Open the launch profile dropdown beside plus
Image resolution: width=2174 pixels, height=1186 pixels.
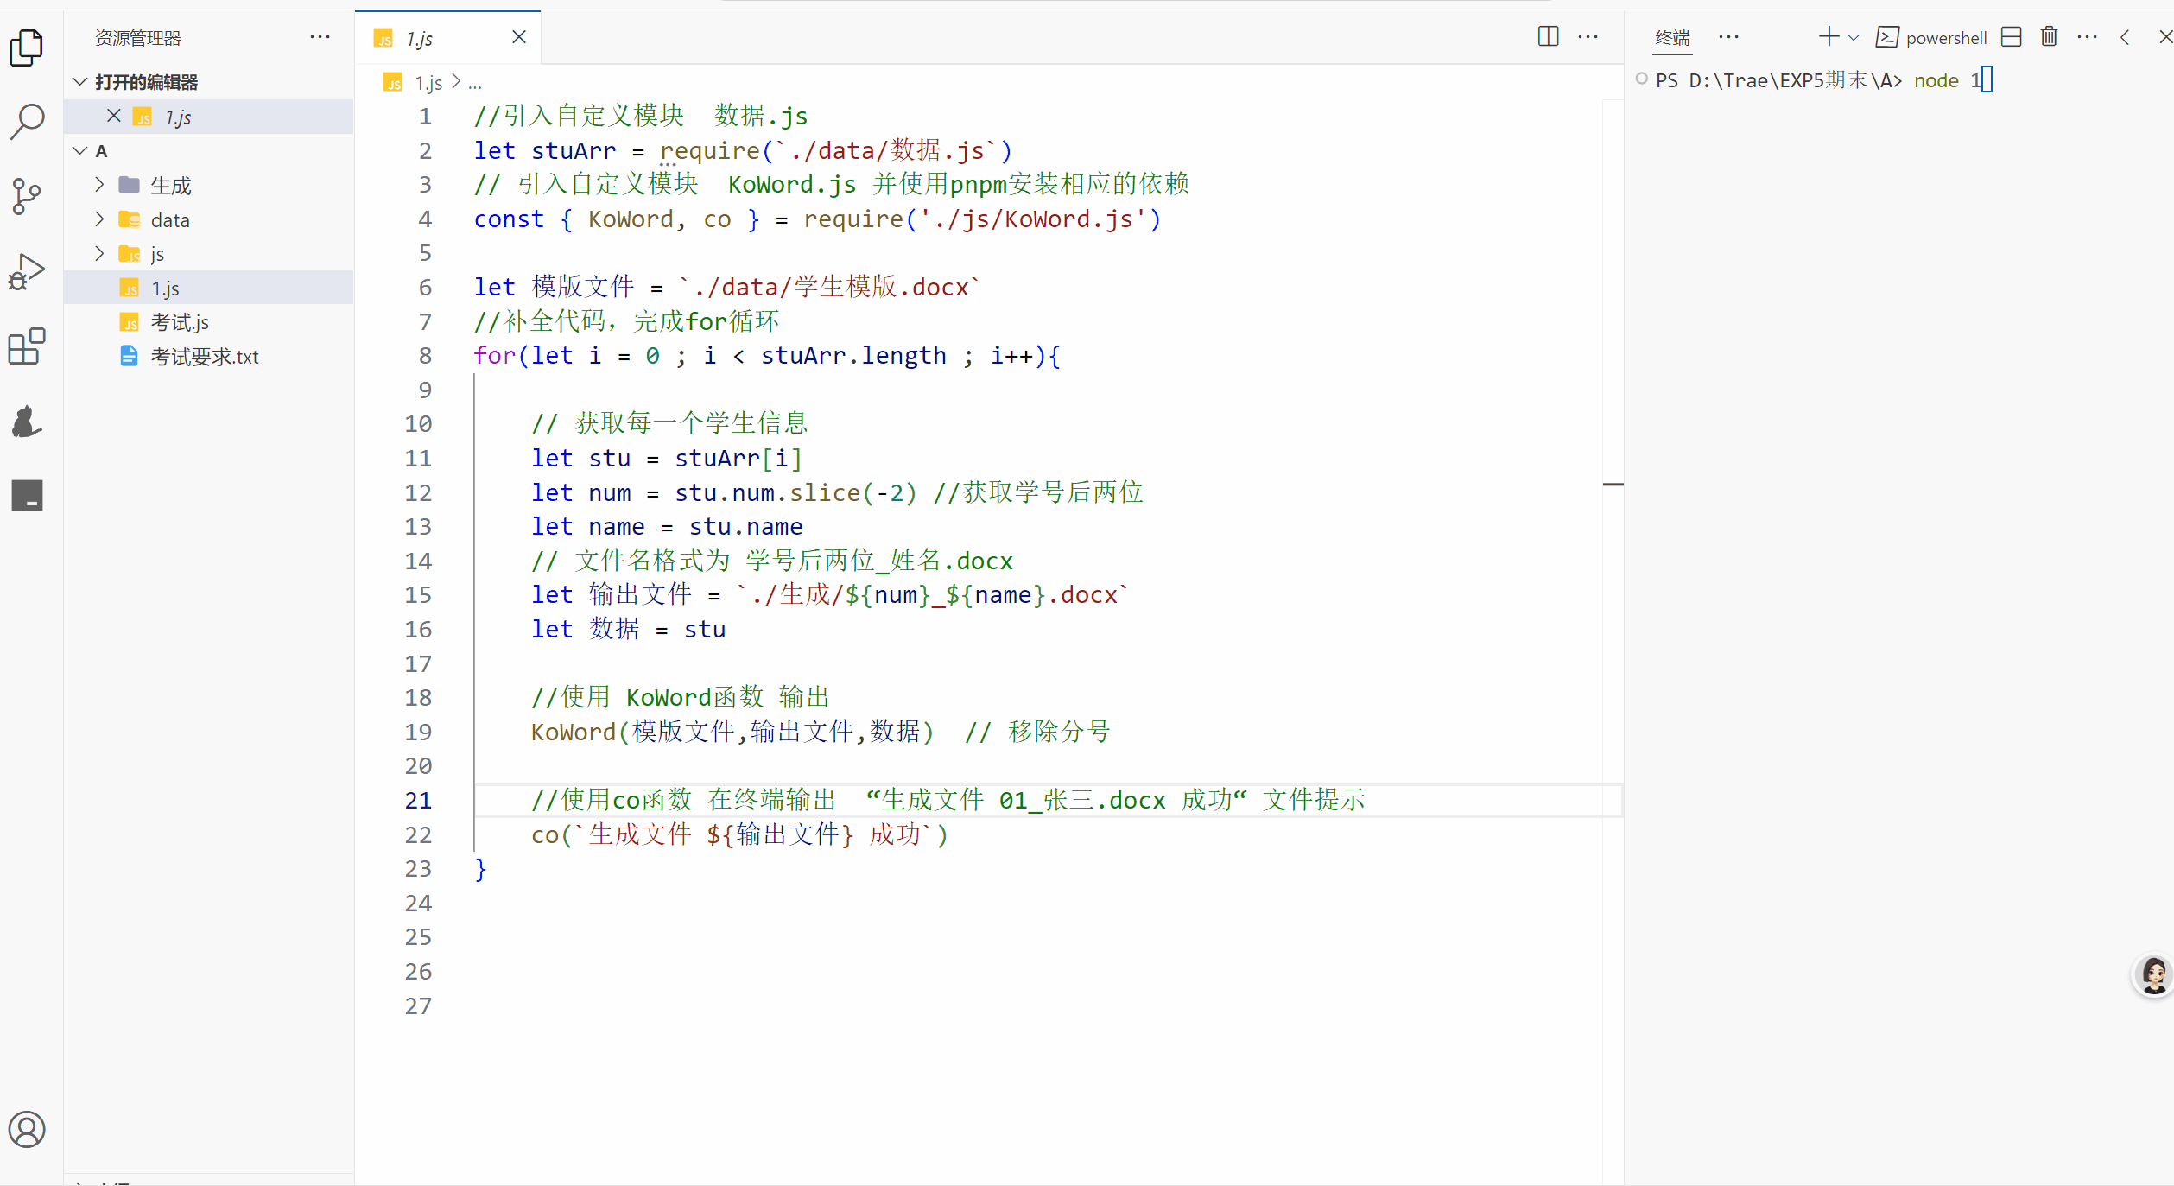click(1854, 38)
